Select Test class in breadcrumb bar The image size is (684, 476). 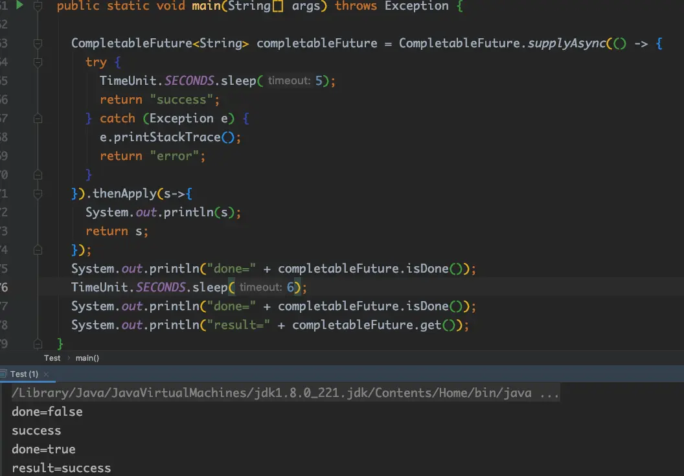point(52,358)
